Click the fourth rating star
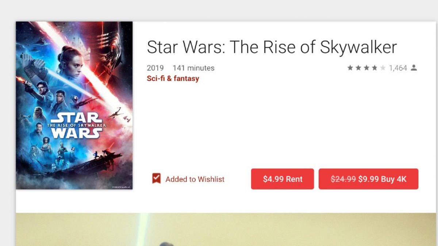 (x=374, y=68)
